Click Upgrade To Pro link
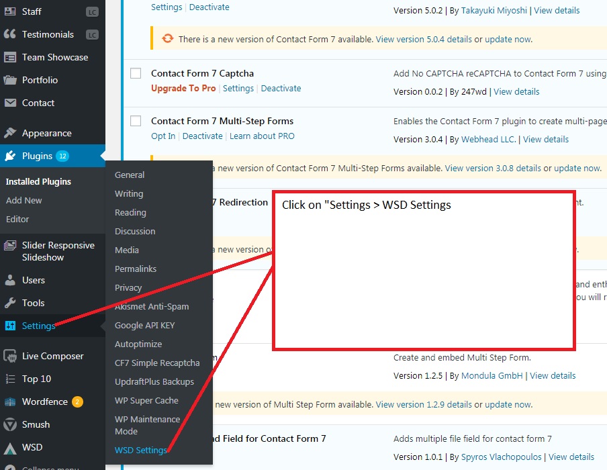 (183, 88)
